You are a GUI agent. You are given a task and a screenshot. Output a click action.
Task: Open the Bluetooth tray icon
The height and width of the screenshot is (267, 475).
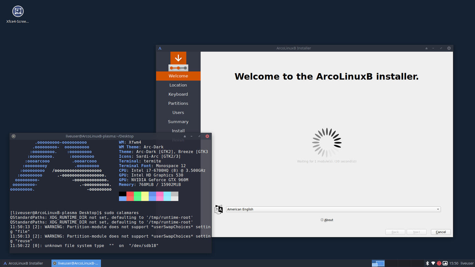click(x=427, y=263)
